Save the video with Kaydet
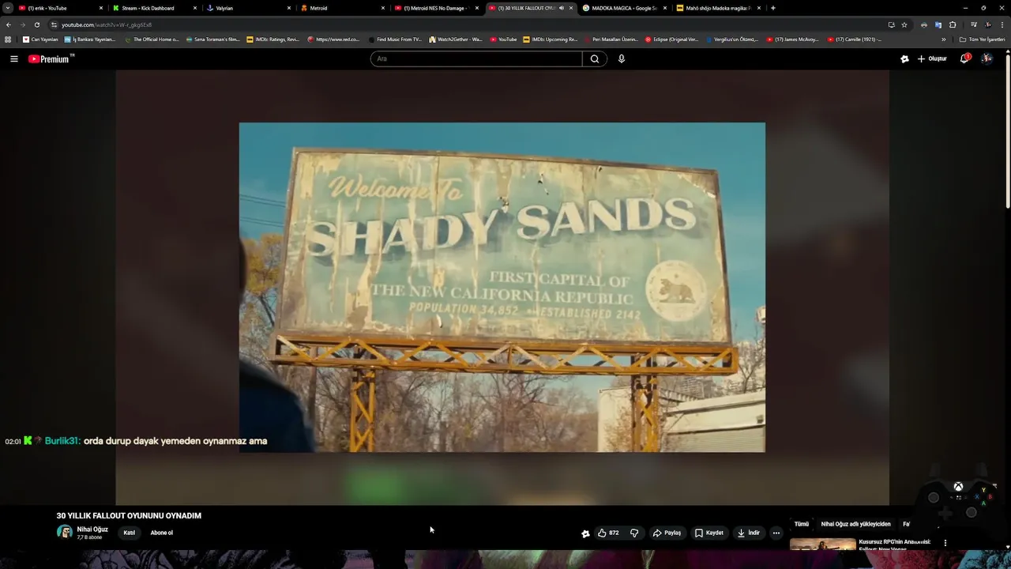 [x=708, y=533]
